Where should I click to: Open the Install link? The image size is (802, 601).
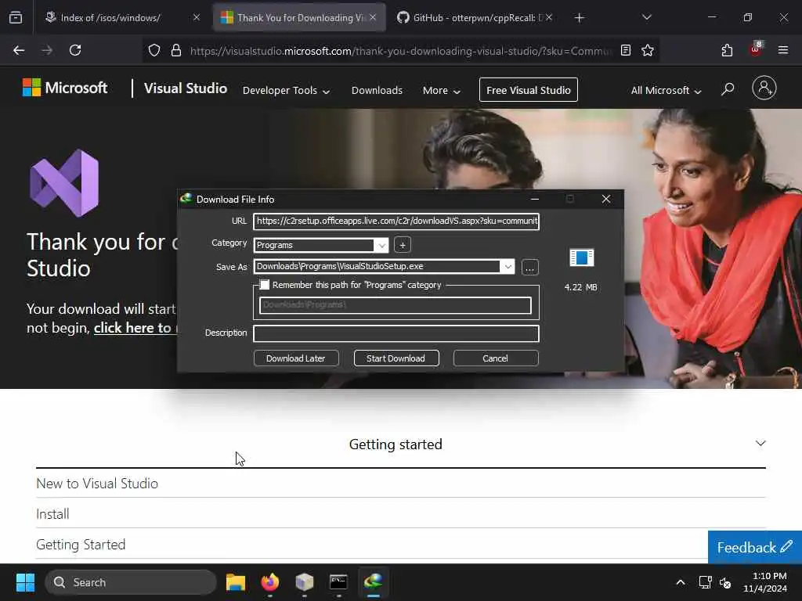(x=52, y=514)
